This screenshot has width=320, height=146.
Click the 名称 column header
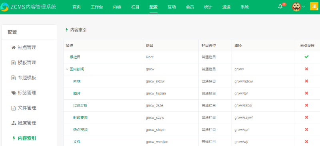[69, 45]
